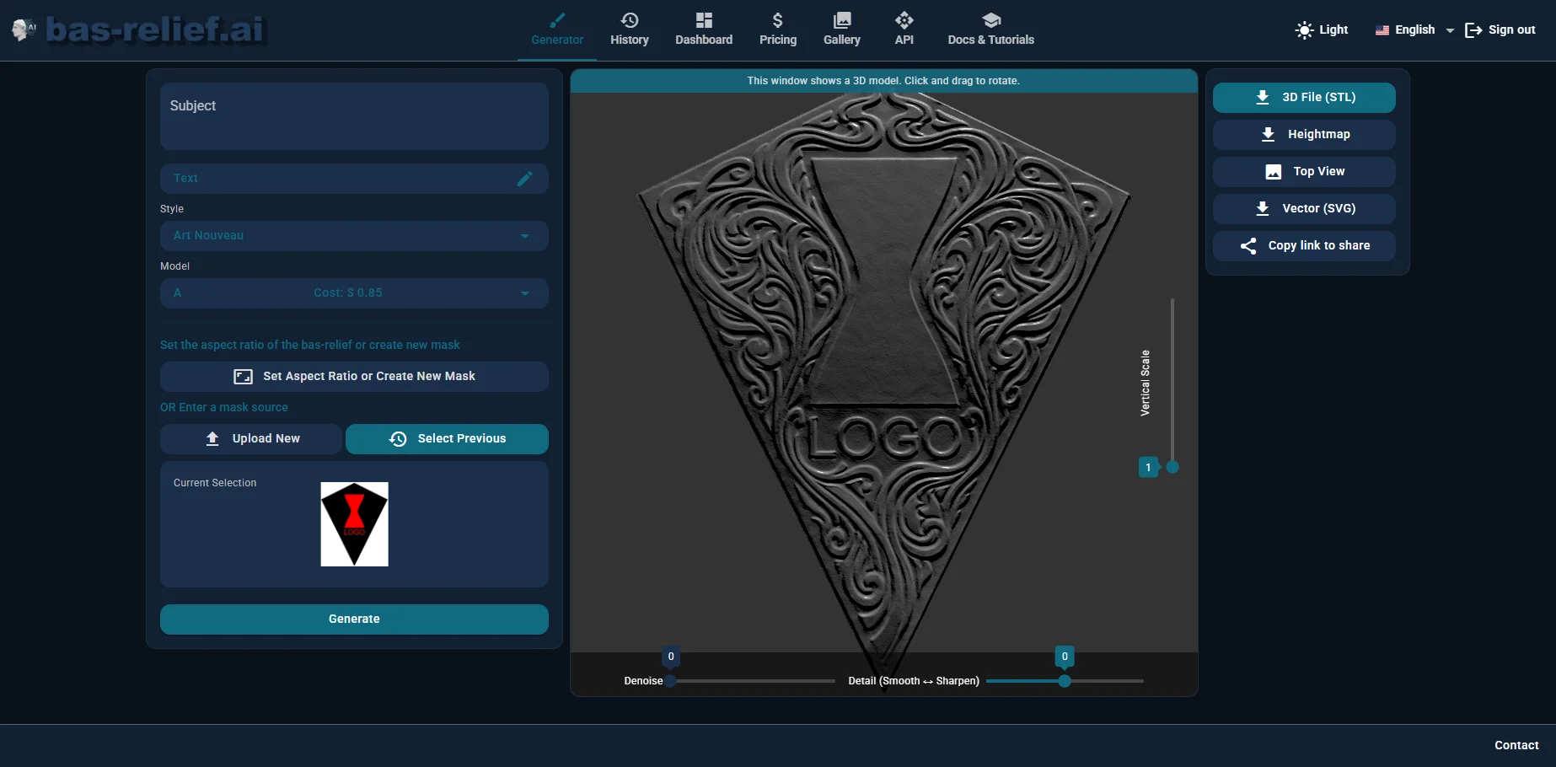Go to the Gallery tab
The height and width of the screenshot is (767, 1556).
pos(841,29)
